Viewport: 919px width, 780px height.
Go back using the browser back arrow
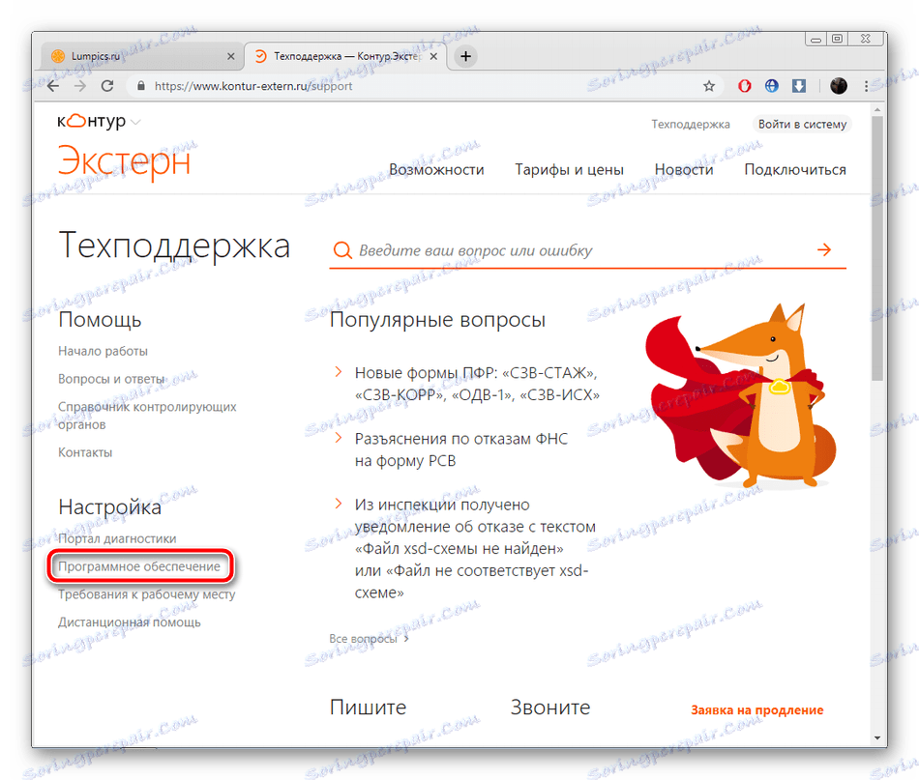(53, 85)
